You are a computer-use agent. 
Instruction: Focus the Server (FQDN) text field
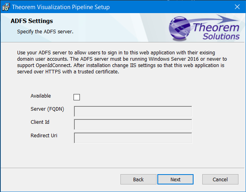pos(133,111)
